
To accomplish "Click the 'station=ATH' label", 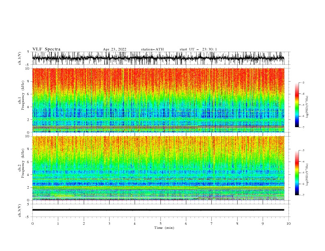I will (152, 49).
